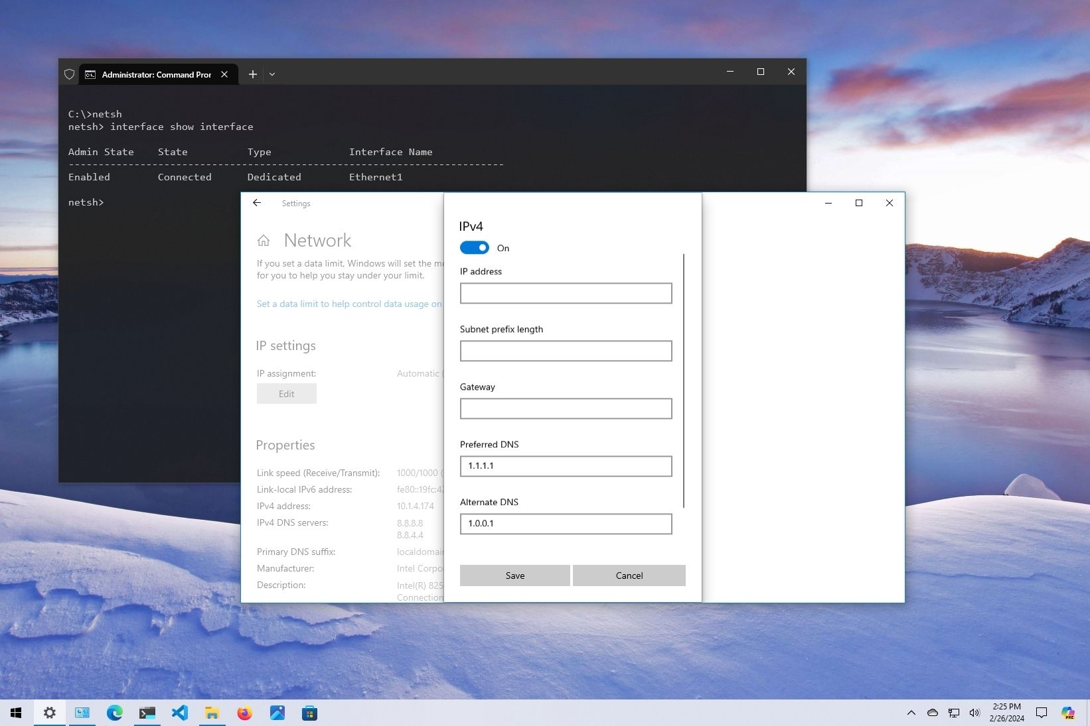This screenshot has height=726, width=1090.
Task: Open the Photos app from the taskbar
Action: pos(277,713)
